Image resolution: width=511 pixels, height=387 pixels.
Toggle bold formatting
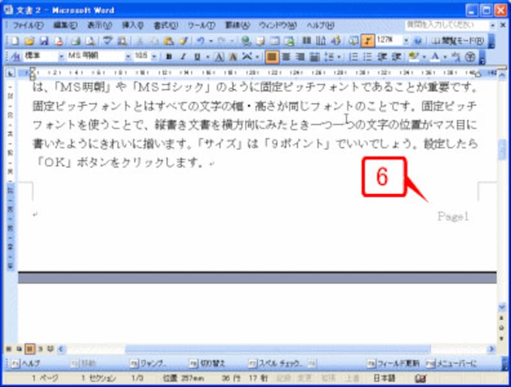pyautogui.click(x=169, y=57)
